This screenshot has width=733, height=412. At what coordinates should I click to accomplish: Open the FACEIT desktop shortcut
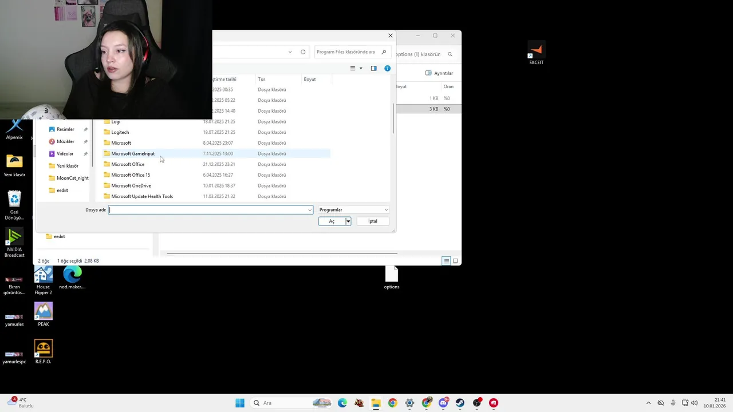point(536,53)
